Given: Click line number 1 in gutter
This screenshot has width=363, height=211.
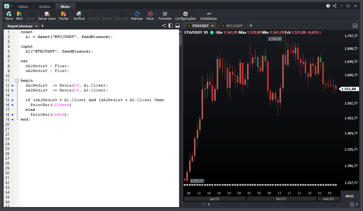Looking at the screenshot, I should click(8, 32).
